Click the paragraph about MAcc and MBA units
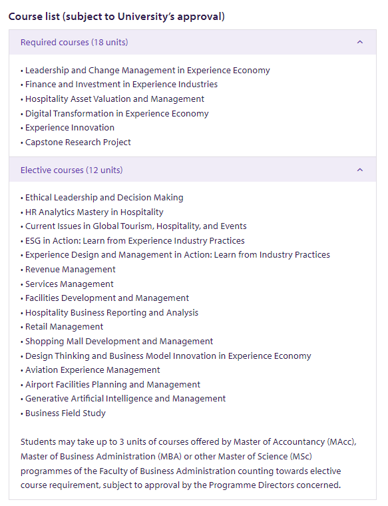Image resolution: width=388 pixels, height=506 pixels. 189,464
